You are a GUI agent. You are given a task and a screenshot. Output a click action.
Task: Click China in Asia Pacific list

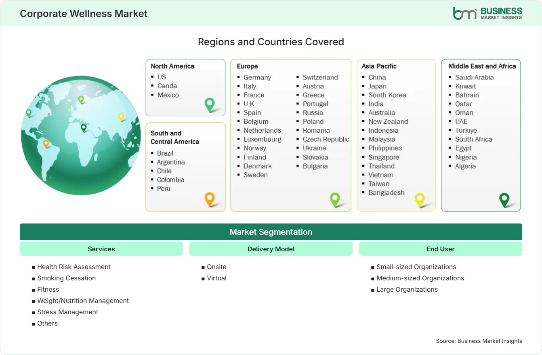pos(377,77)
